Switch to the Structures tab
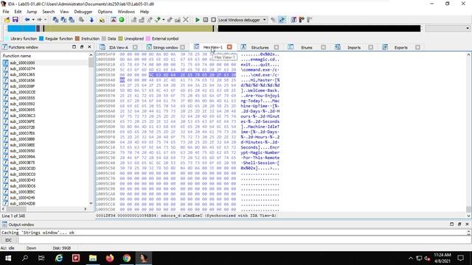 coord(260,47)
